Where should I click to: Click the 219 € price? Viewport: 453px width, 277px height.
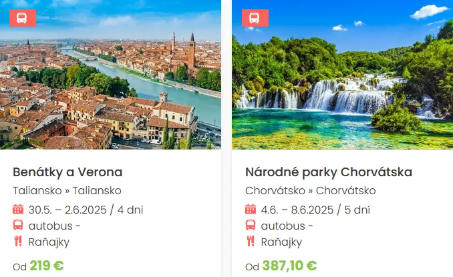click(47, 266)
